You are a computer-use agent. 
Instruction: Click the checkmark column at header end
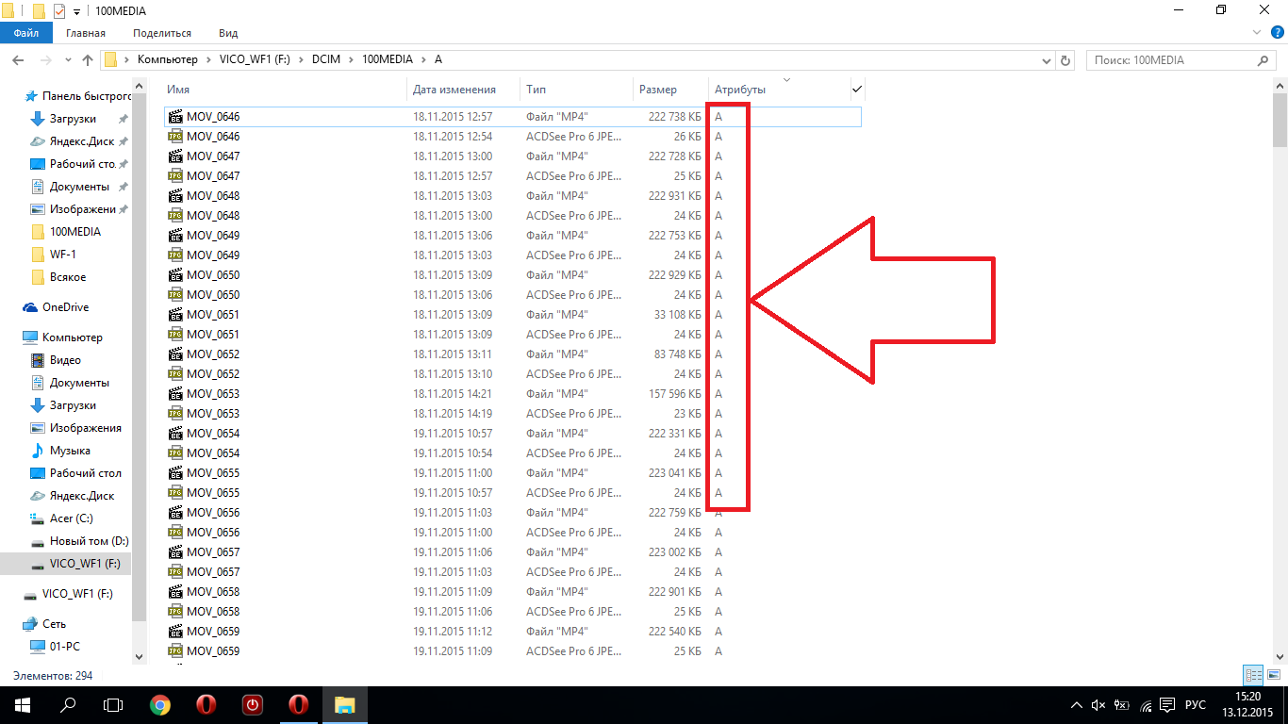coord(857,89)
